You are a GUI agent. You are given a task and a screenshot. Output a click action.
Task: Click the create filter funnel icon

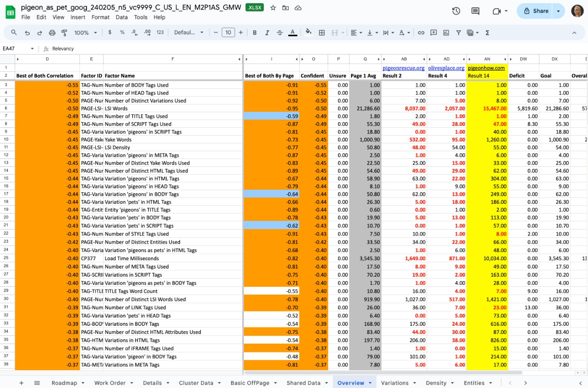pos(458,33)
